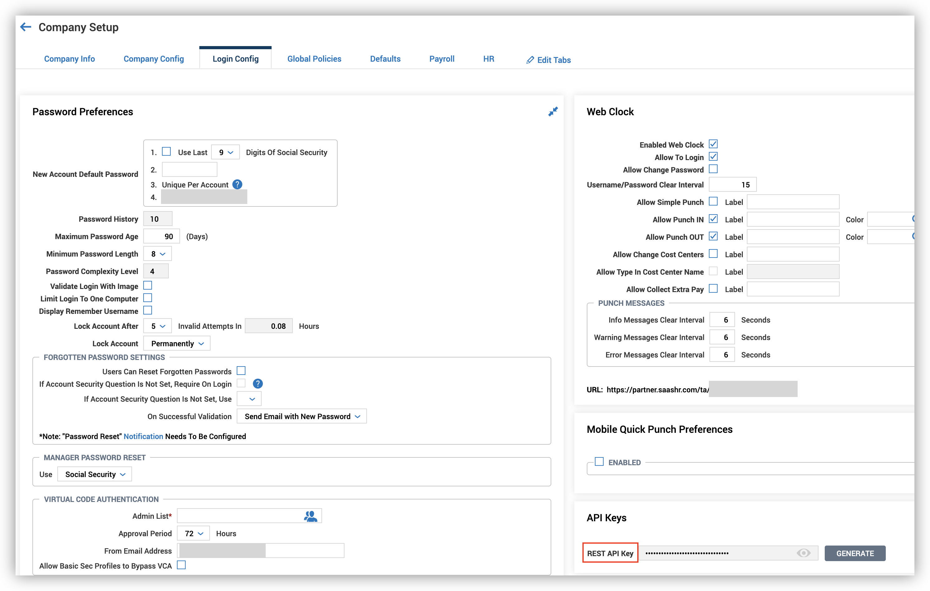The width and height of the screenshot is (930, 591).
Task: Open the Lock Account Permanently dropdown
Action: click(x=177, y=343)
